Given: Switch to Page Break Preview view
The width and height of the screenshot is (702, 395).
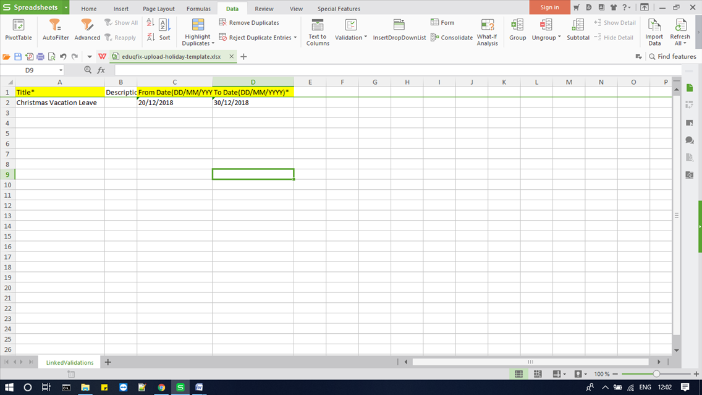Looking at the screenshot, I should tap(538, 374).
